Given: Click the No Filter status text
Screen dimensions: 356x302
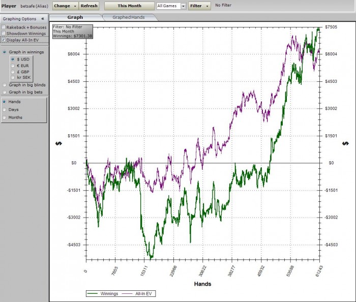Looking at the screenshot, I should [x=223, y=5].
